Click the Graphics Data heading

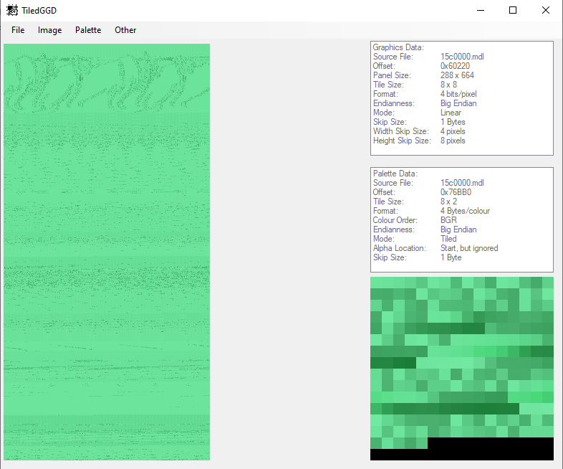tap(398, 47)
